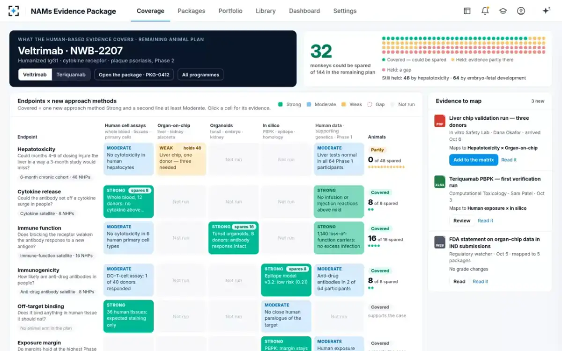Switch to the Teriquamab programme
Image resolution: width=562 pixels, height=351 pixels.
[71, 74]
